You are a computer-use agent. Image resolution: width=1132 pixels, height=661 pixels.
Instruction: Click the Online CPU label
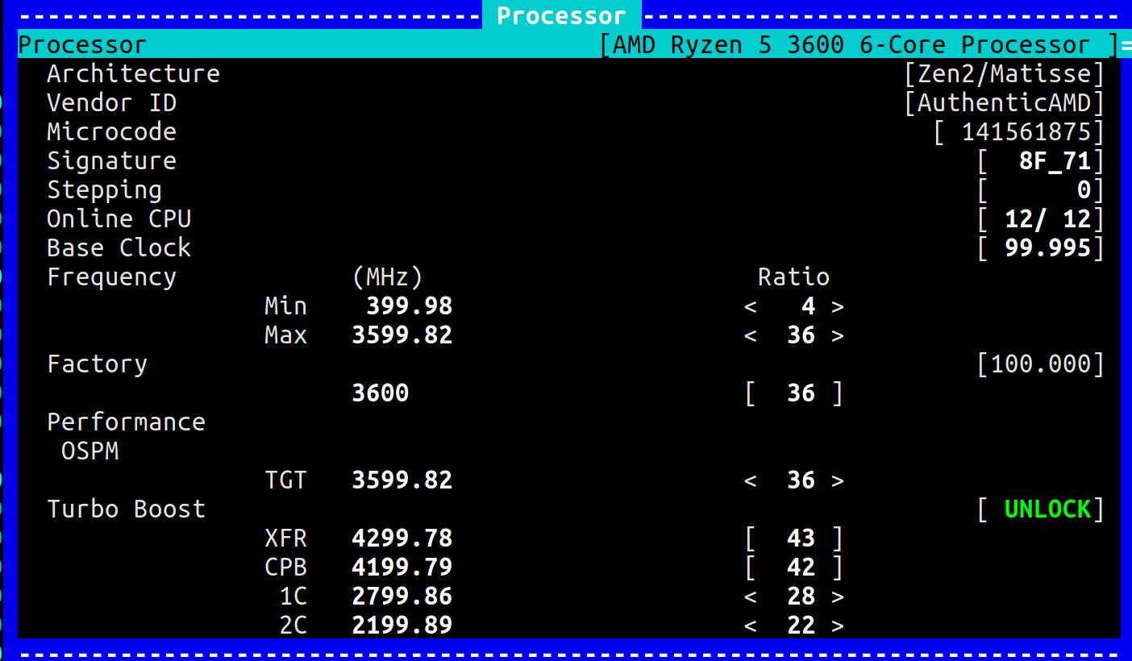(119, 218)
